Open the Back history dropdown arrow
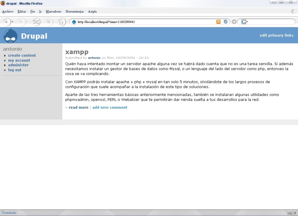This screenshot has width=298, height=216. click(12, 22)
